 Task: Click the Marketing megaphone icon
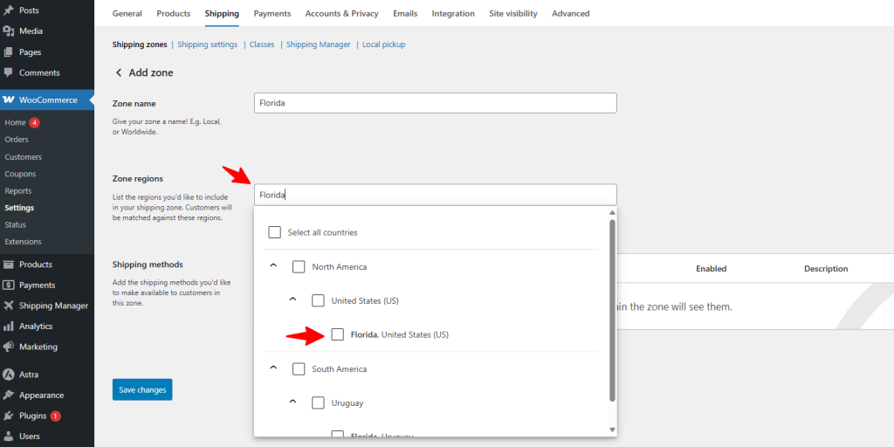pyautogui.click(x=9, y=347)
